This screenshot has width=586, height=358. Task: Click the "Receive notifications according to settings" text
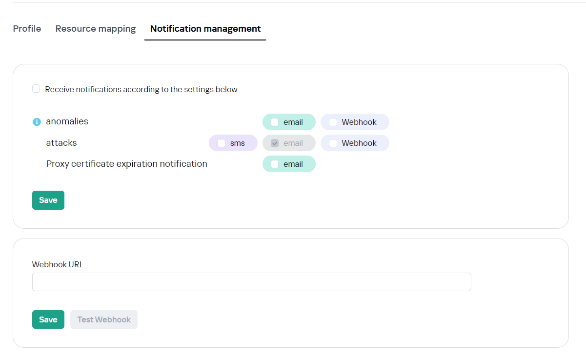[141, 90]
